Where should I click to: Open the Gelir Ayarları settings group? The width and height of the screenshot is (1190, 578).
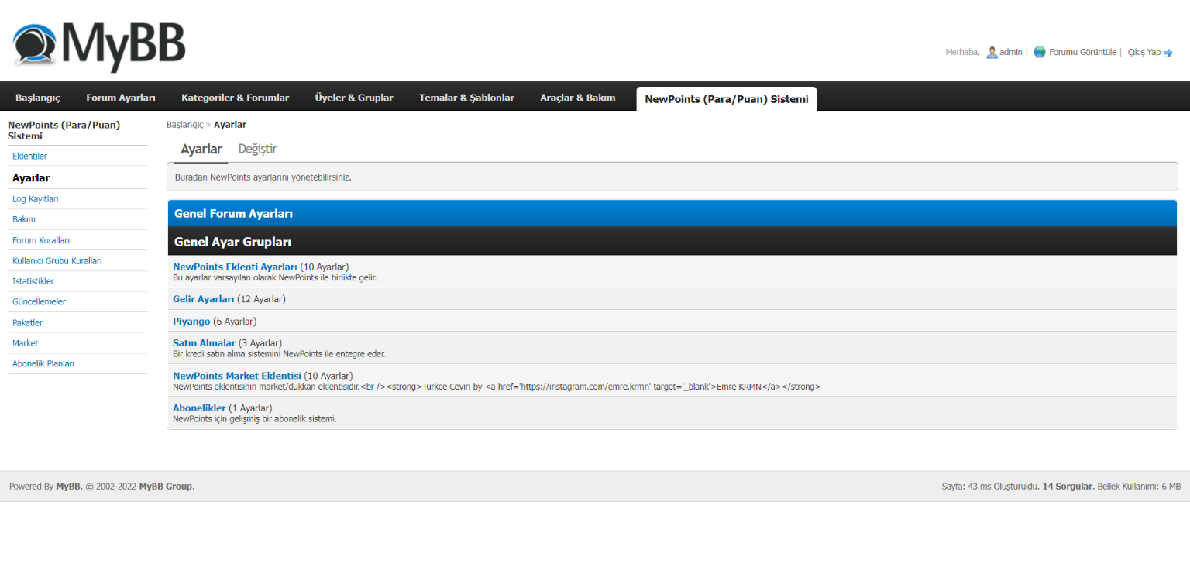(203, 298)
